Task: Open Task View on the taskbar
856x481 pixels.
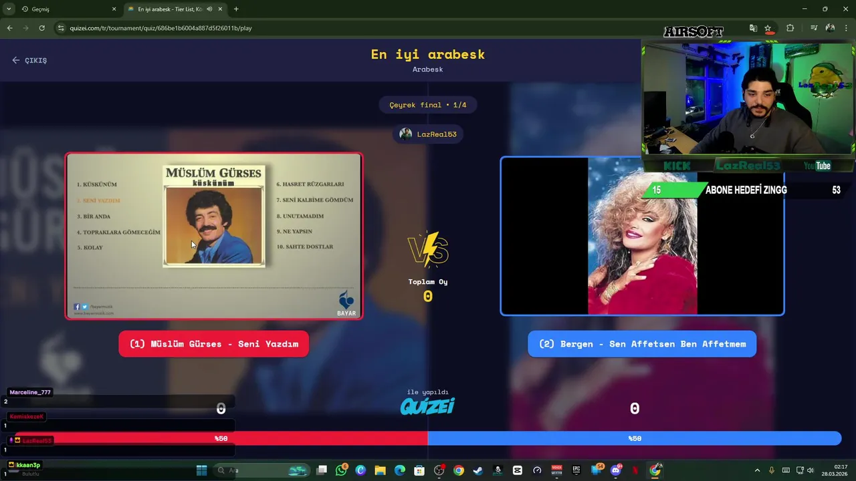Action: point(322,470)
